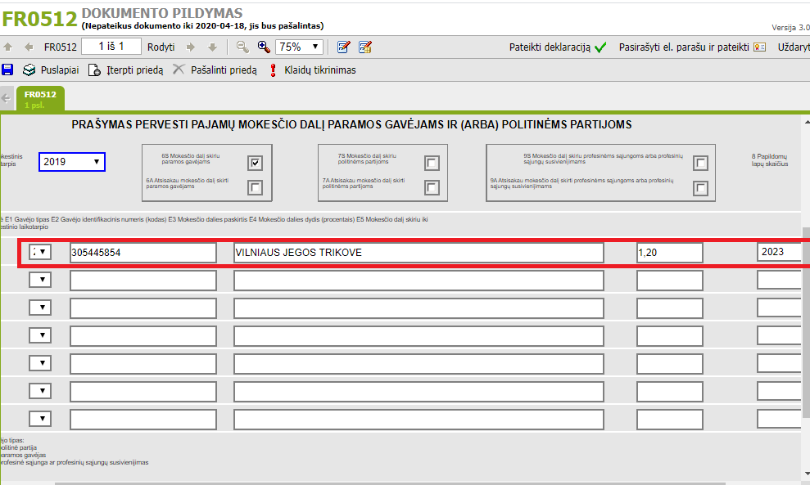Click Įterpti priedą toolbar label
This screenshot has width=810, height=485.
pos(135,70)
